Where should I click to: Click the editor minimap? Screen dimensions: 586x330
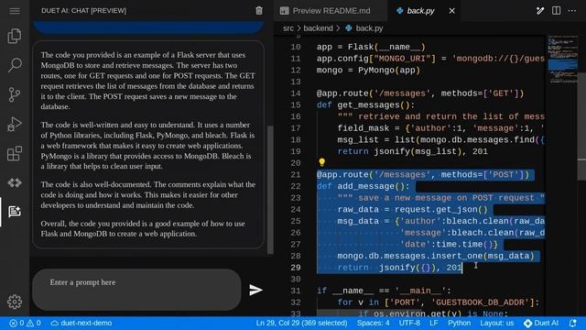click(x=562, y=60)
